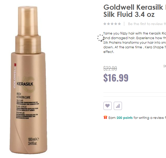Click the compare bar chart icon
This screenshot has width=166, height=158.
[x=118, y=106]
